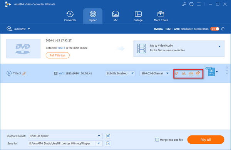Click the AMD acceleration label
The height and width of the screenshot is (150, 231).
point(177,29)
